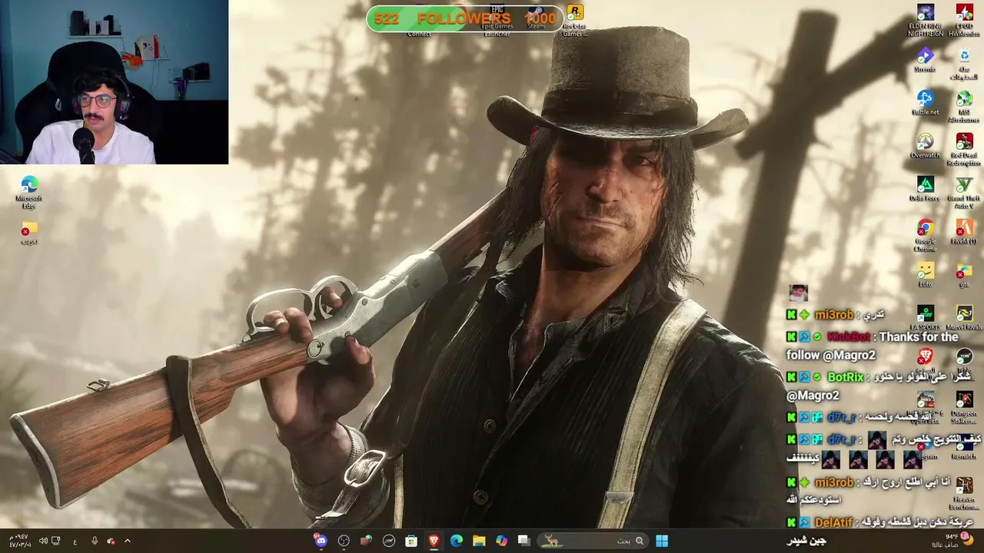984x553 pixels.
Task: Select the Ludo desktop icon
Action: tap(925, 275)
